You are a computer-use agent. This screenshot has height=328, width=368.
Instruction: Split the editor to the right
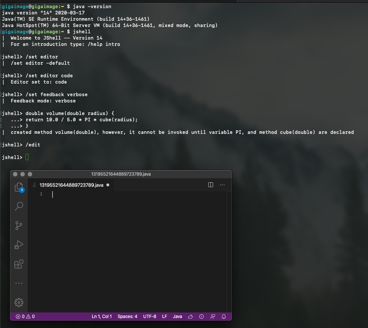click(210, 185)
